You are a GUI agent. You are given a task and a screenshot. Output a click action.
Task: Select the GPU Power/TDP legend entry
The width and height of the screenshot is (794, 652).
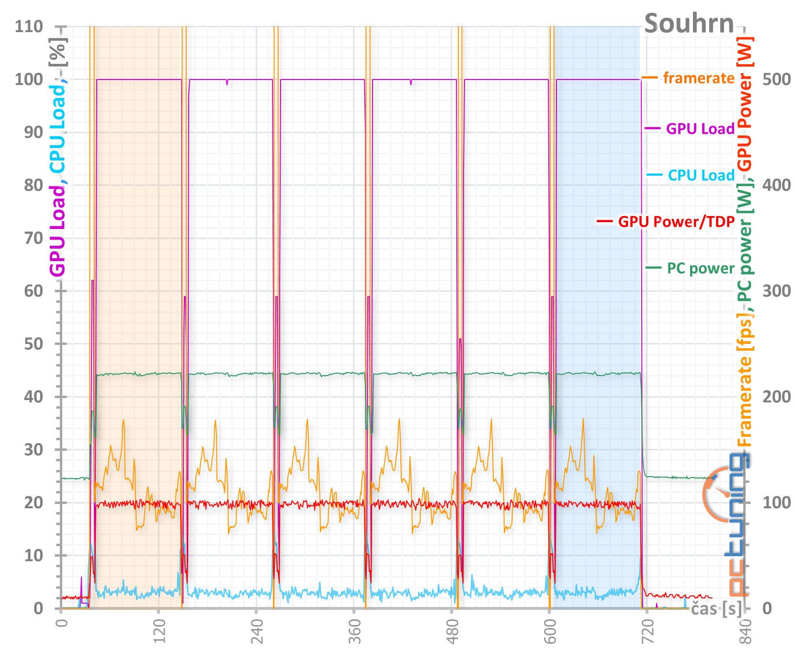tap(665, 221)
